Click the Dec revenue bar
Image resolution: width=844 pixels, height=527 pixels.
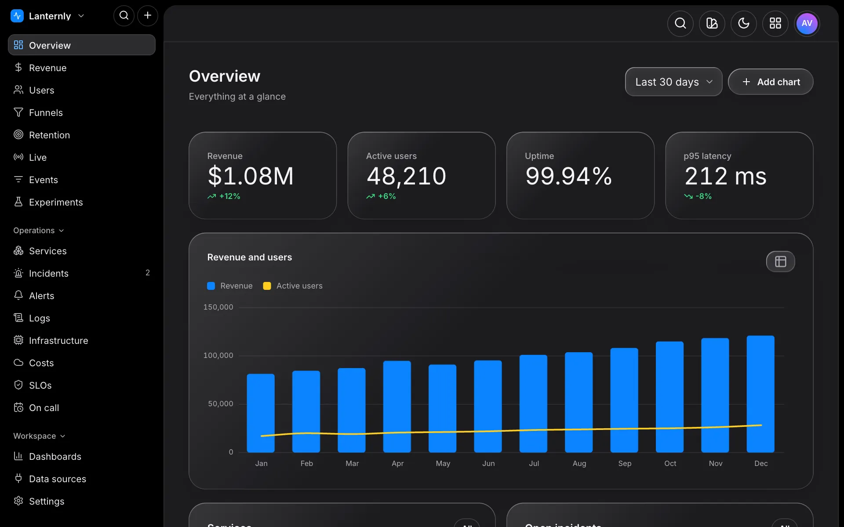pos(760,394)
